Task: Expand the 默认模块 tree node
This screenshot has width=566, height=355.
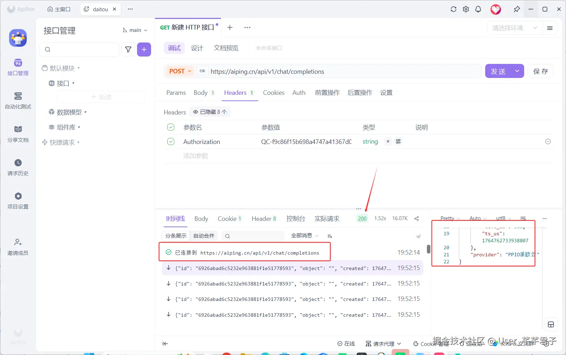Action: (78, 68)
